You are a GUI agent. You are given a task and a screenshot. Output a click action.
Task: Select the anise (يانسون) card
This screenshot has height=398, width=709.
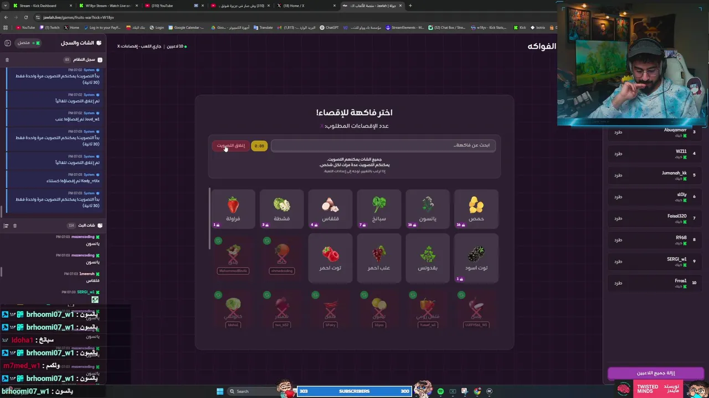coord(428,209)
